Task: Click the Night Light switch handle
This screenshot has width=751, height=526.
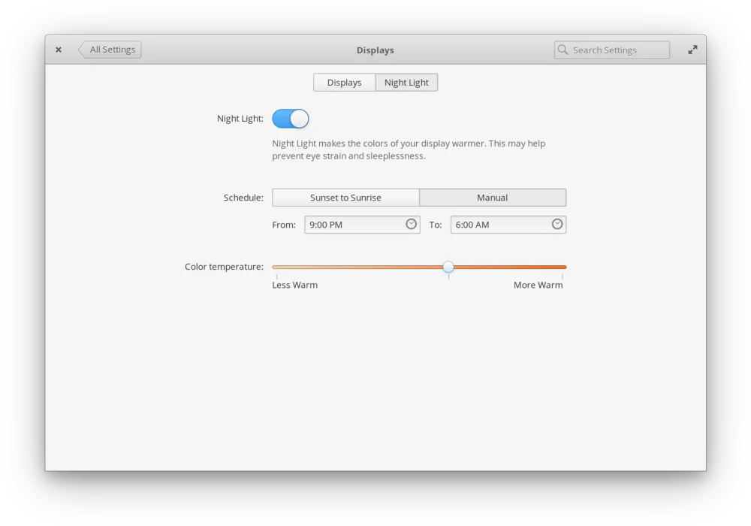Action: pyautogui.click(x=299, y=118)
